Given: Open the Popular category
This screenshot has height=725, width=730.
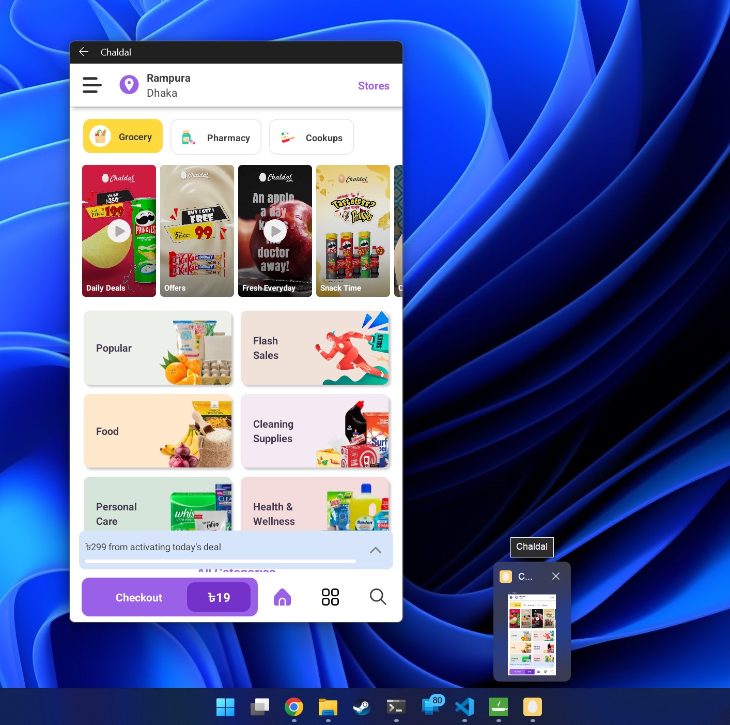Looking at the screenshot, I should click(158, 348).
